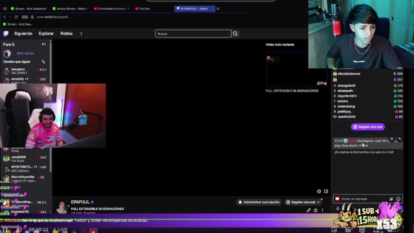Open the three-dot menu under the stream

pos(322,210)
